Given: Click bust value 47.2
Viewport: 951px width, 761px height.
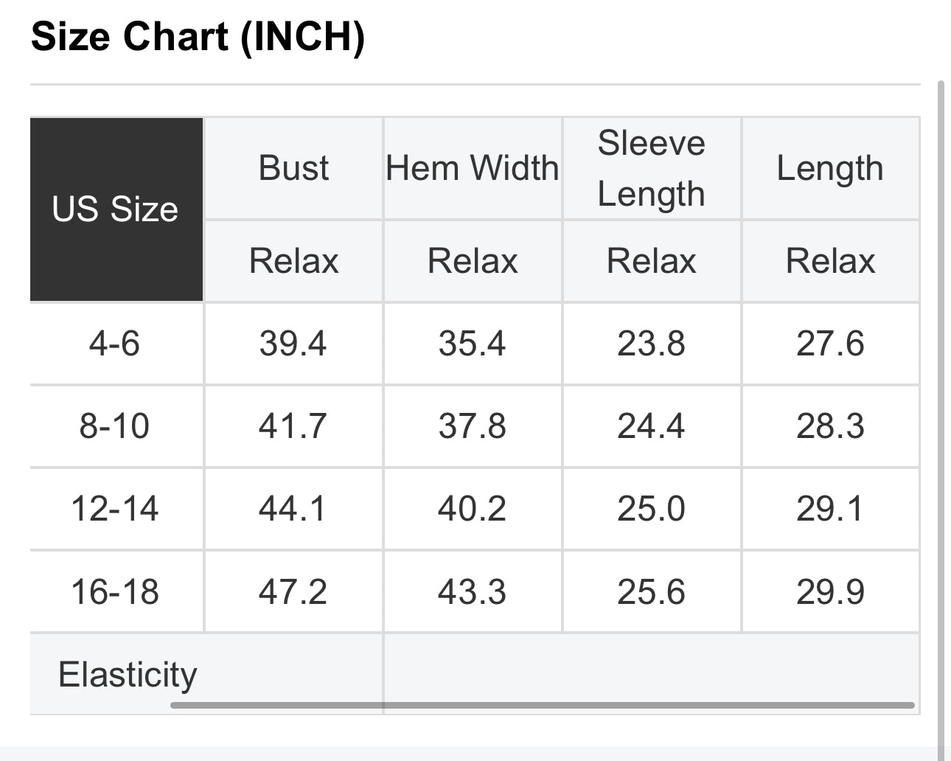Looking at the screenshot, I should click(x=293, y=591).
